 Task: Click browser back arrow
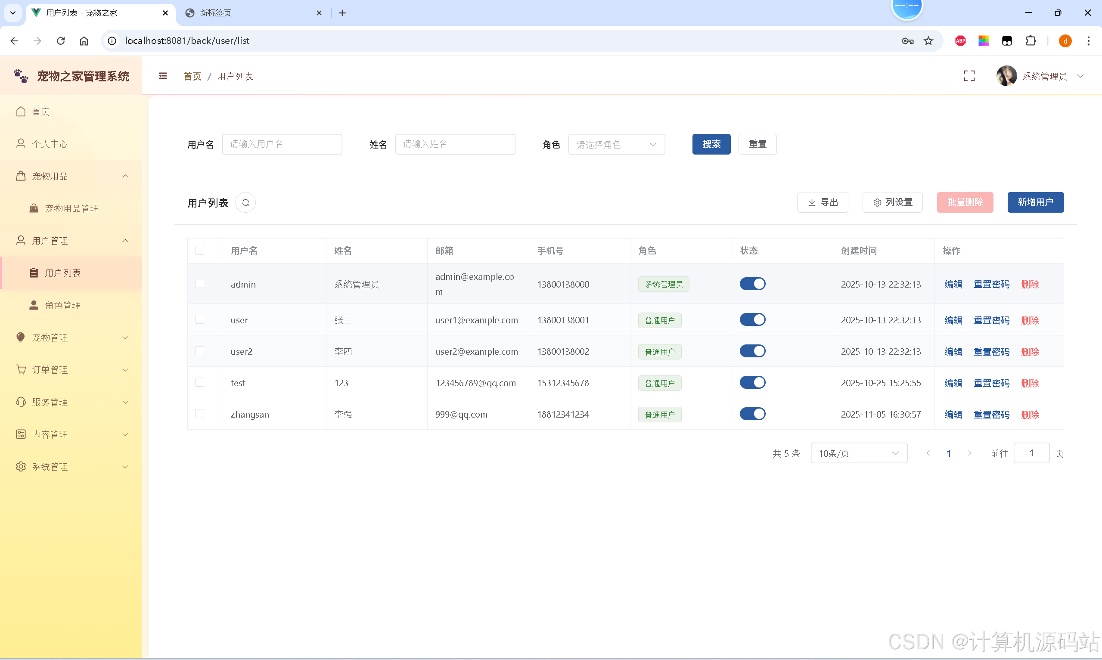pos(14,41)
